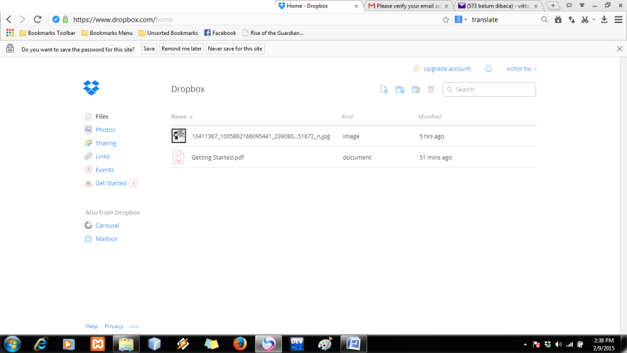The width and height of the screenshot is (627, 353).
Task: Open Photos in the Dropbox sidebar
Action: tap(105, 130)
